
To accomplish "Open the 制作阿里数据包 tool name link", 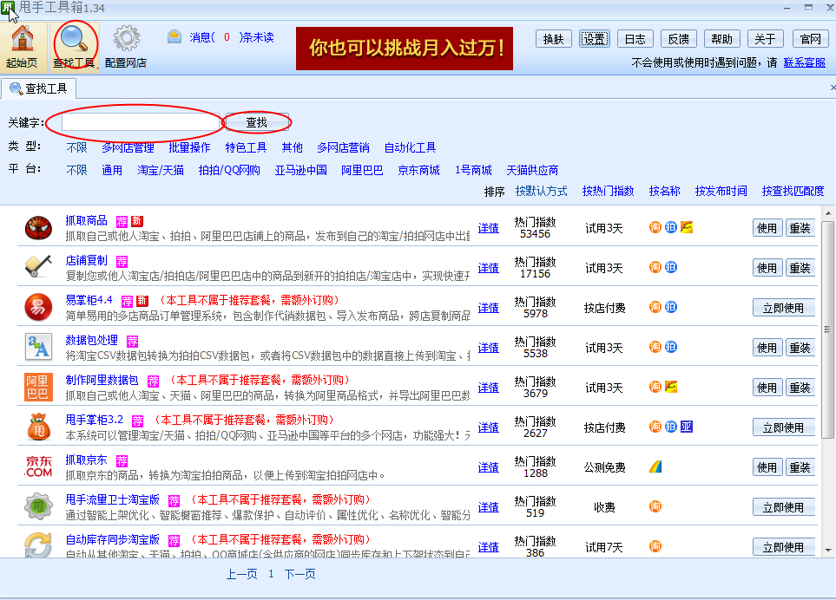I will [102, 380].
